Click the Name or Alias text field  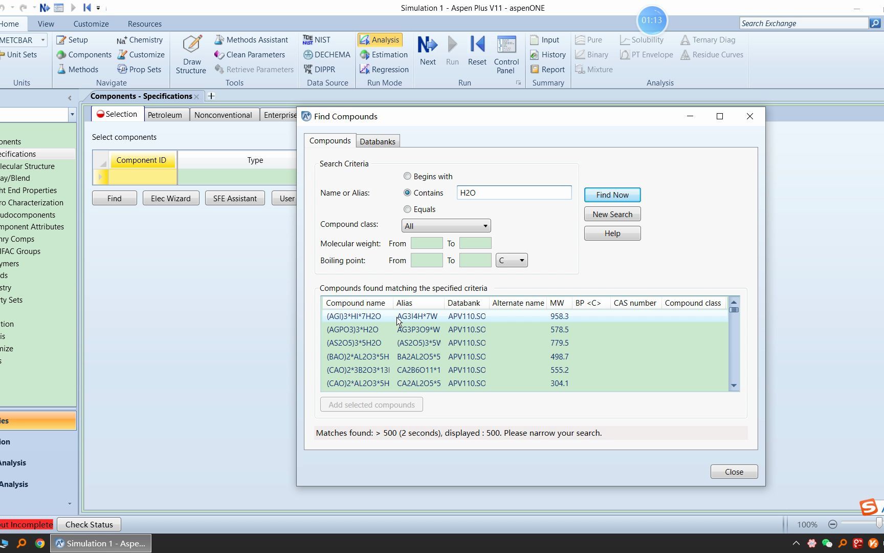[x=514, y=193]
